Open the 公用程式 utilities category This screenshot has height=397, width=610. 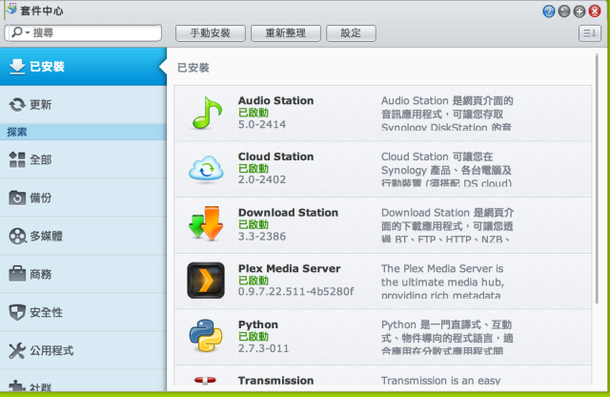pos(83,350)
